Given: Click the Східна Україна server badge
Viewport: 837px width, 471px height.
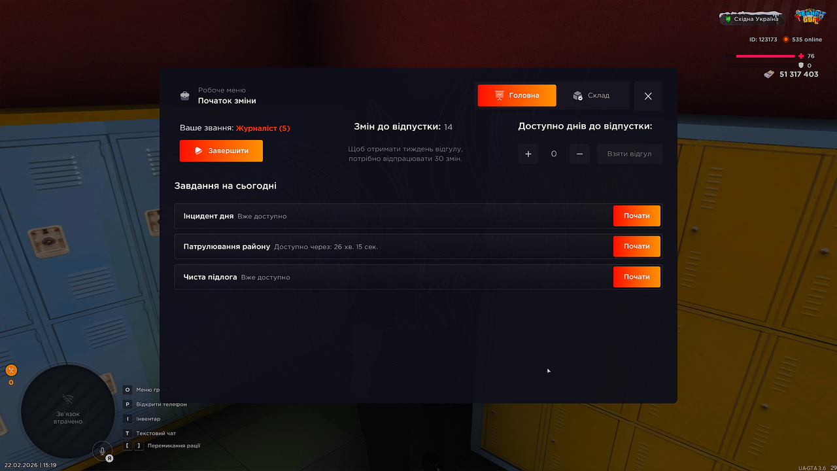Looking at the screenshot, I should click(x=753, y=19).
